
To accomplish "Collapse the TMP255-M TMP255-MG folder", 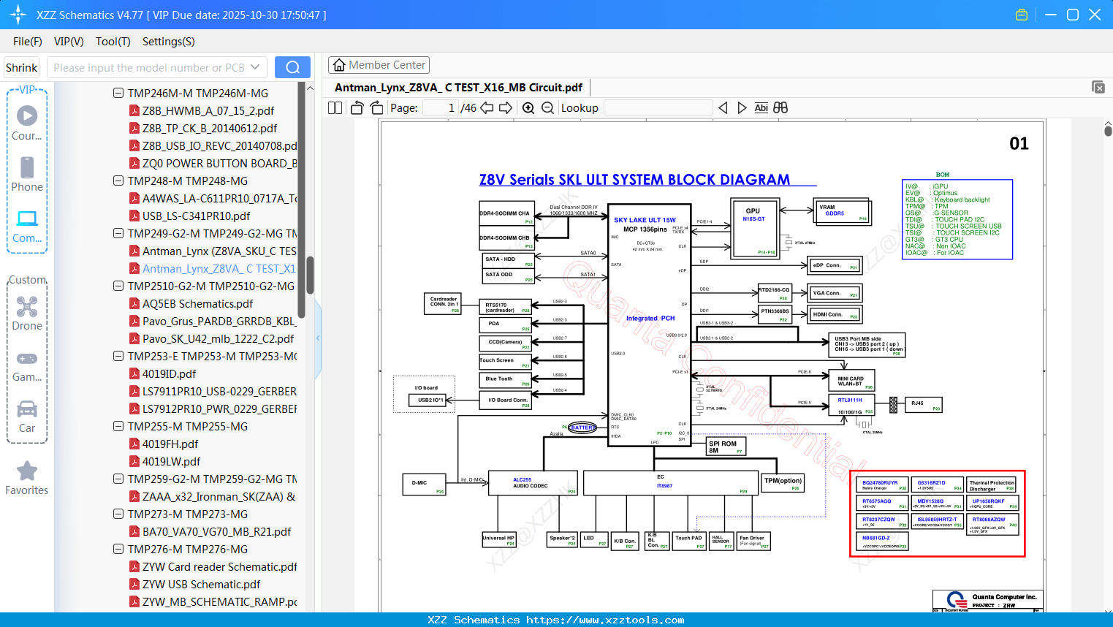I will coord(118,426).
